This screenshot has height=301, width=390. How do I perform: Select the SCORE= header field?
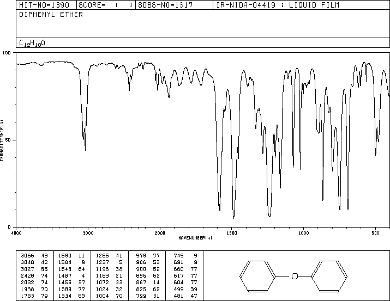pos(106,5)
